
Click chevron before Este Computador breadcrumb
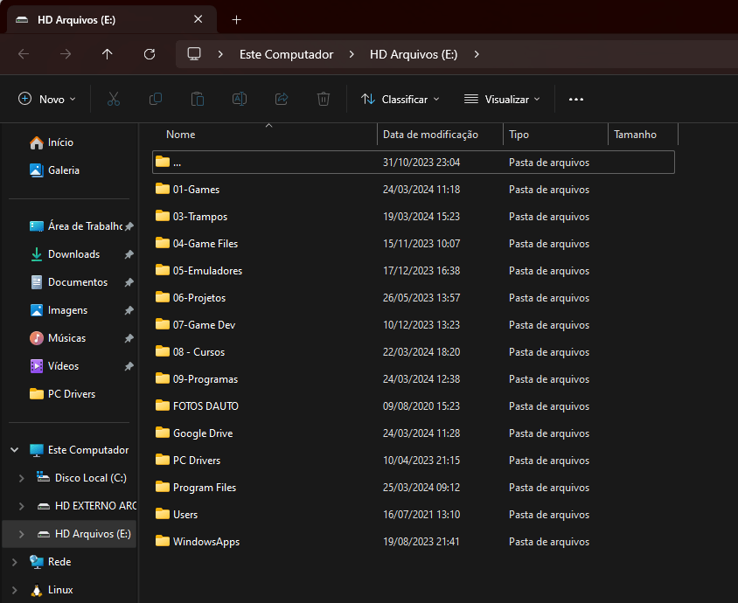pyautogui.click(x=220, y=54)
